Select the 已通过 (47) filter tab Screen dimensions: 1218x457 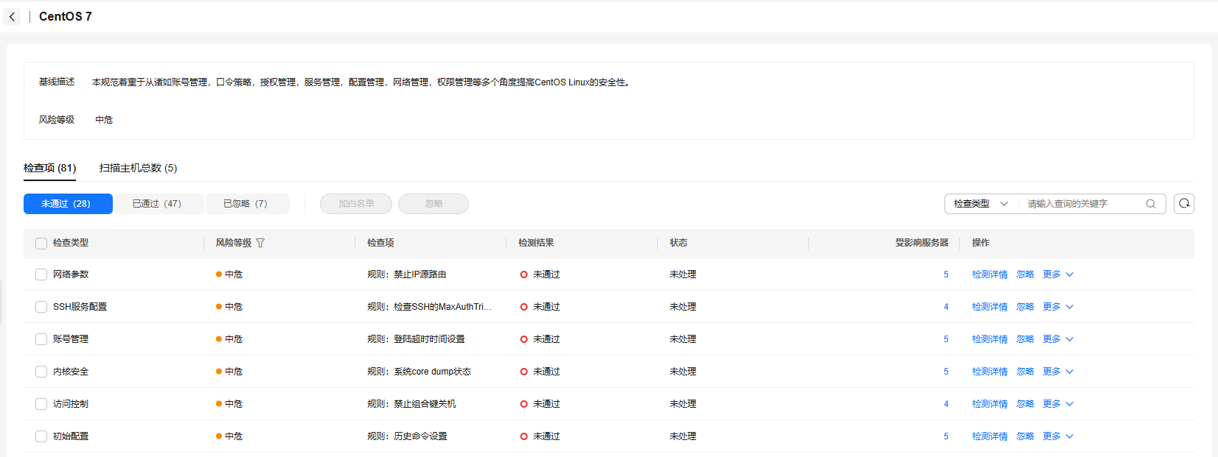click(159, 204)
